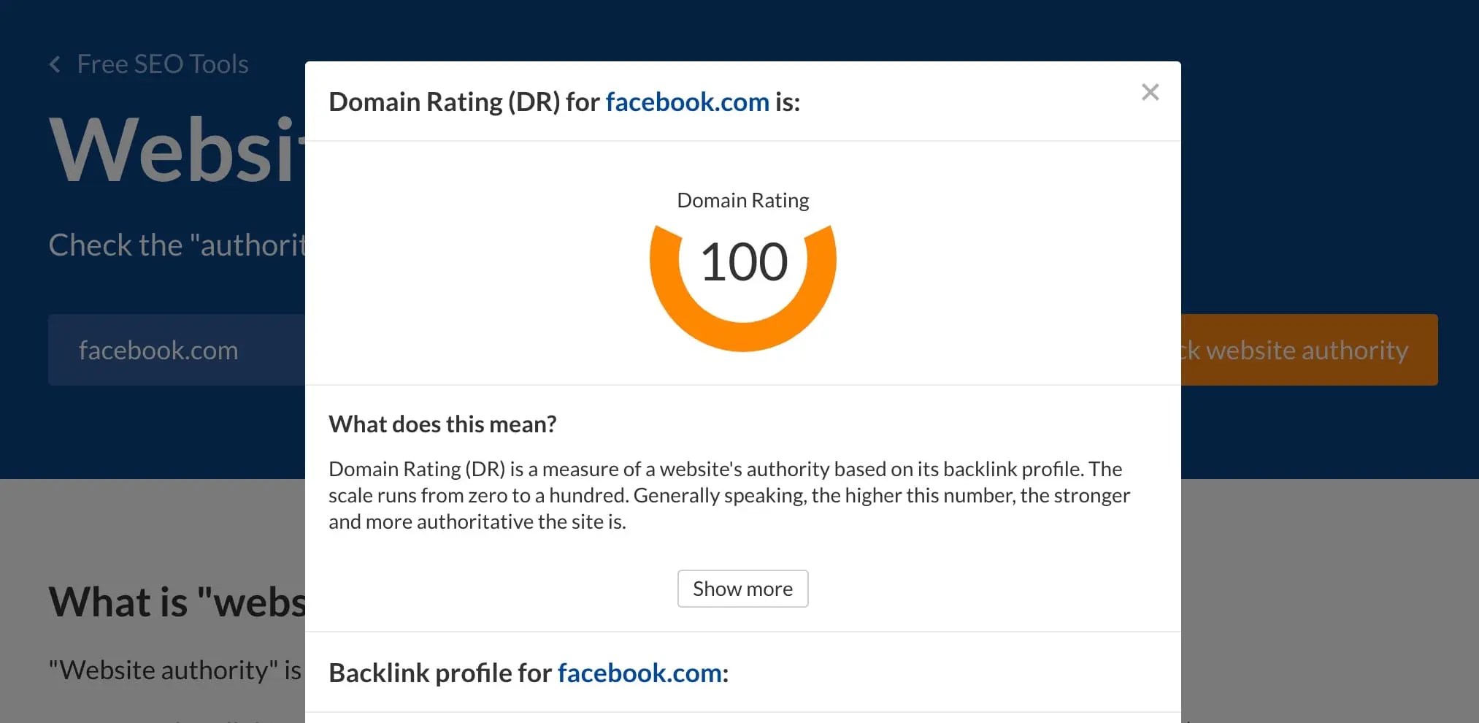
Task: Open the facebook.com link in the dialog title
Action: [x=686, y=102]
